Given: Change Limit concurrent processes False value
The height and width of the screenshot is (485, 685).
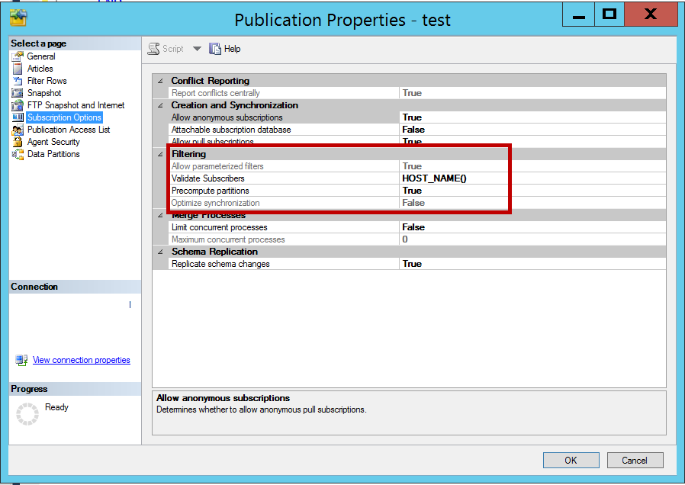Looking at the screenshot, I should click(532, 227).
